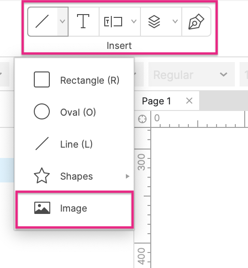Select the Pen tool icon

click(196, 22)
